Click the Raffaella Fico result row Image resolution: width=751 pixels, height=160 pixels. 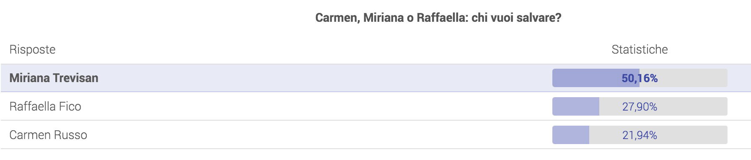click(375, 106)
